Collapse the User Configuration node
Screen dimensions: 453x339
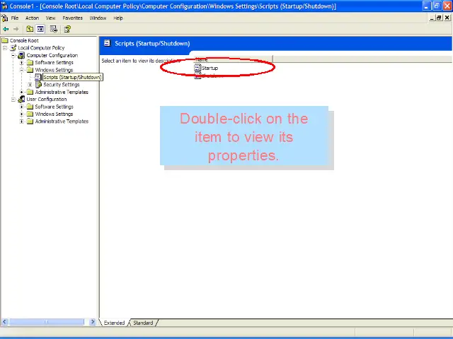(x=13, y=100)
